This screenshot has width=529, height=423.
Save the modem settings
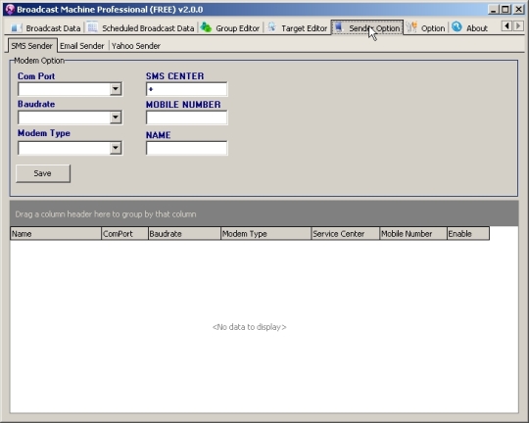tap(43, 173)
